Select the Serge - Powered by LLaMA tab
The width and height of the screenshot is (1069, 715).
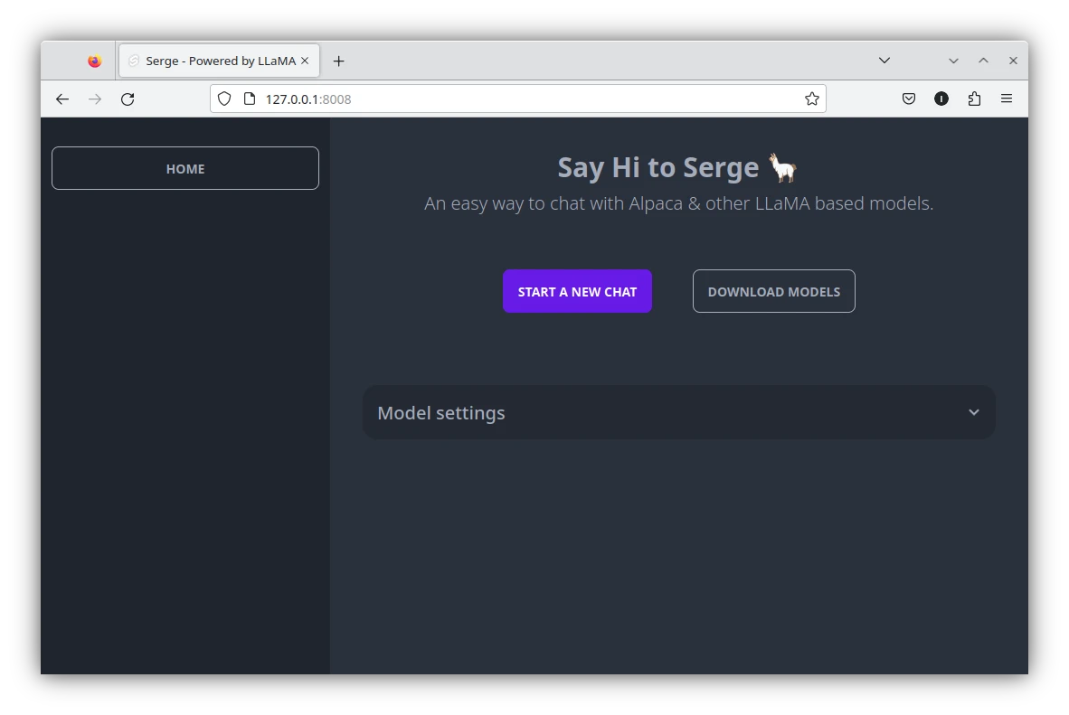click(x=220, y=61)
